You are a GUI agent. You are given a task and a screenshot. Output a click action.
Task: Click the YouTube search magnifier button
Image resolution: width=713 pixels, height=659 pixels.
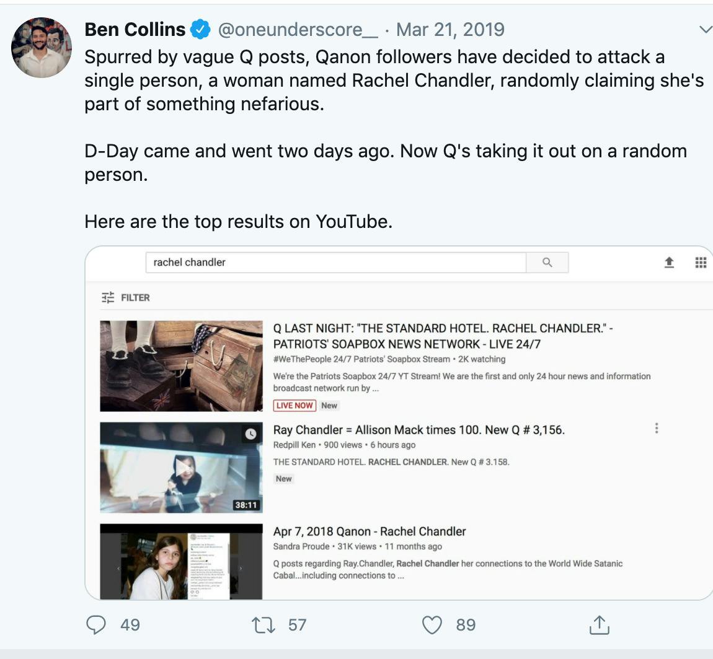(x=547, y=263)
